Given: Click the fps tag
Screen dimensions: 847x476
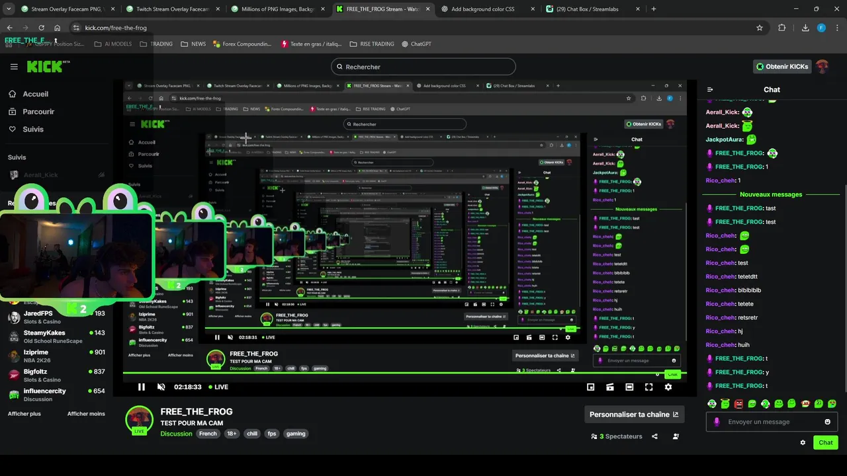Looking at the screenshot, I should (x=271, y=434).
